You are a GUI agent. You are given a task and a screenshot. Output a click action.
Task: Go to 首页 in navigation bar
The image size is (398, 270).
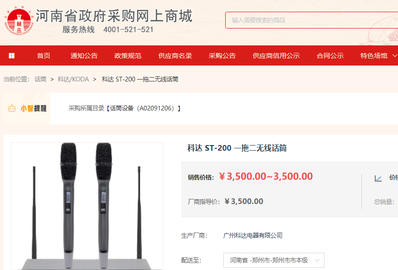[44, 56]
